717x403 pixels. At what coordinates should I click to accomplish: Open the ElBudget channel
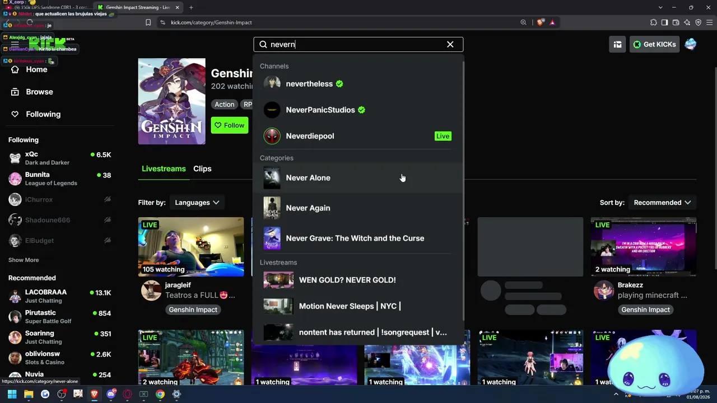[x=59, y=241]
